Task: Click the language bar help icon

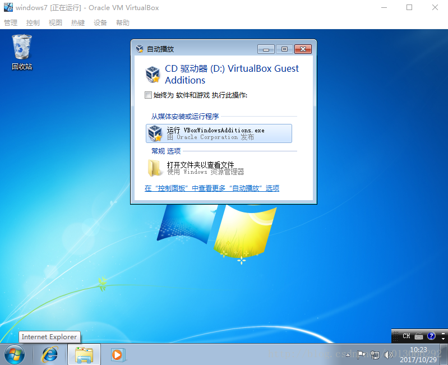Action: 431,336
